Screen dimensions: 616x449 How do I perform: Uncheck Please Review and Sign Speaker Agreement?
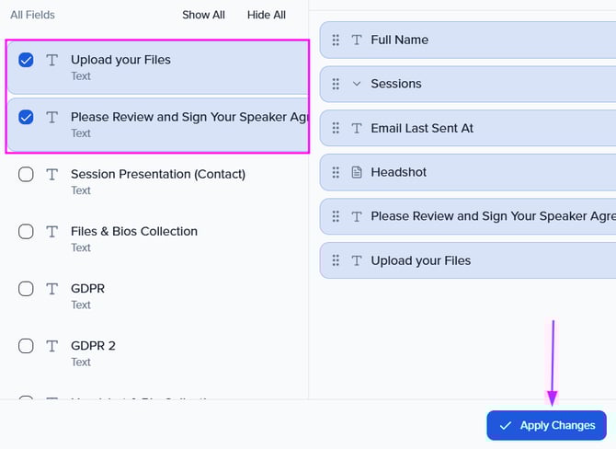[x=27, y=118]
